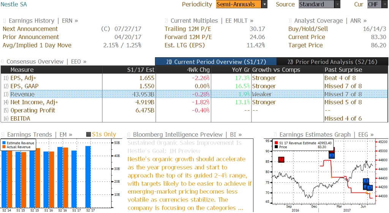Open the Bloomberg Intelligence preview headline
This screenshot has height=213, width=389.
coord(184,147)
